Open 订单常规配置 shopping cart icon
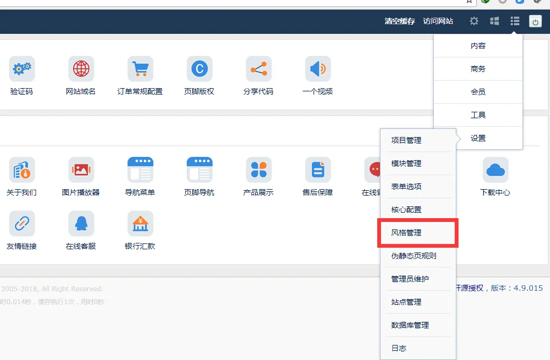550x360 pixels. tap(140, 69)
